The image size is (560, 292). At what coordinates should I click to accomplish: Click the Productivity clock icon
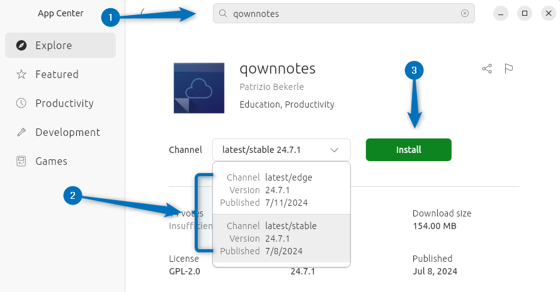point(21,103)
